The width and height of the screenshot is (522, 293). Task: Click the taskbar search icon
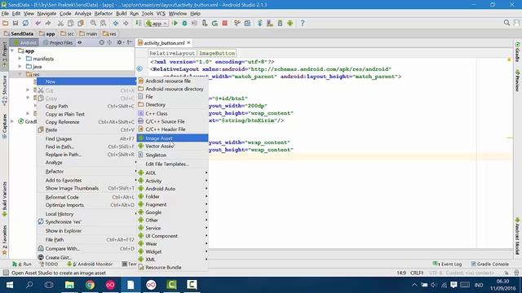point(29,285)
